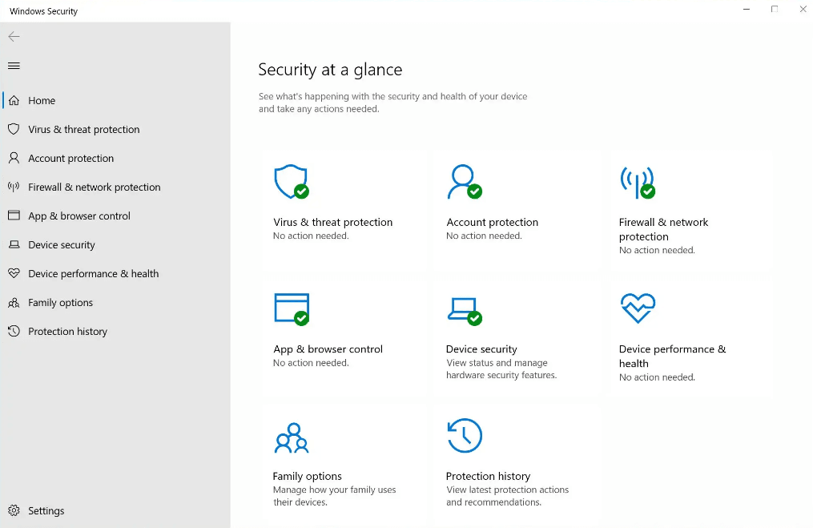Click Family options in the sidebar

(60, 303)
